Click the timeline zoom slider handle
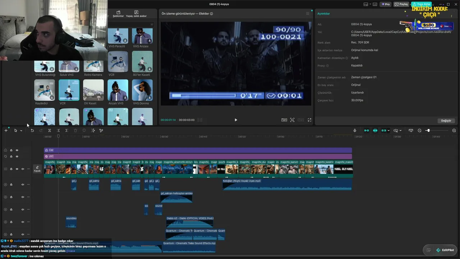Viewport: 460px width, 259px height. point(428,131)
